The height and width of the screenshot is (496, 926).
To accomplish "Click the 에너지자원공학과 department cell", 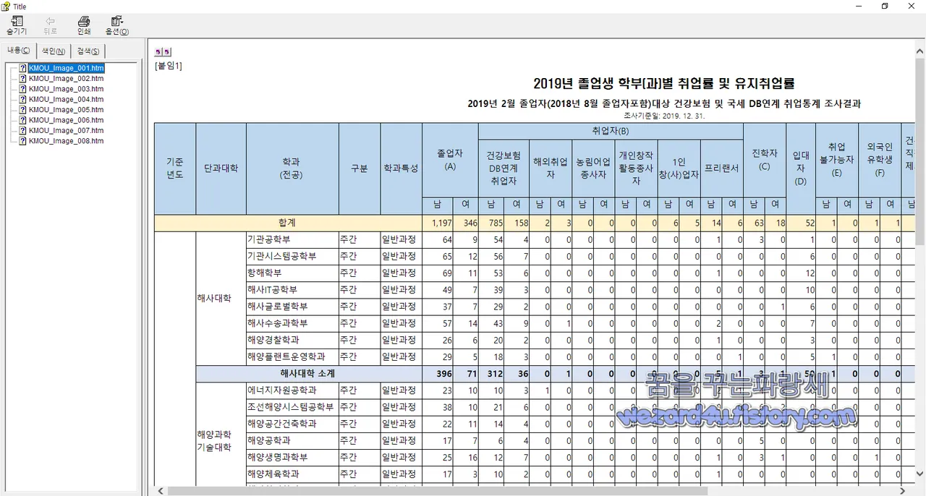I will pyautogui.click(x=292, y=390).
